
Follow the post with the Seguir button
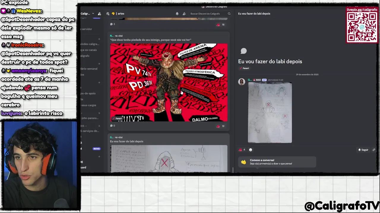point(363,150)
